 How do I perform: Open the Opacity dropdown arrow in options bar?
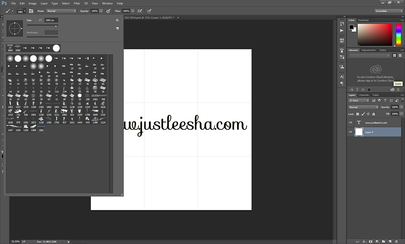[x=101, y=11]
